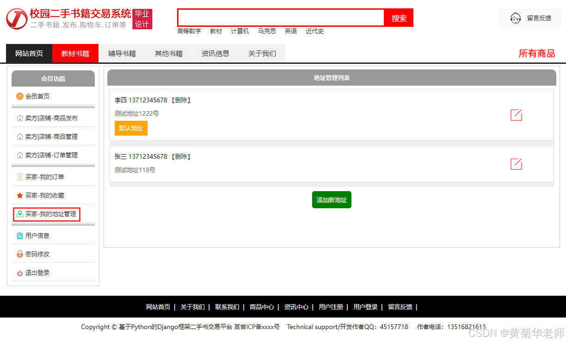Click 张三 13712345678 contact text
The width and height of the screenshot is (566, 342).
click(141, 156)
